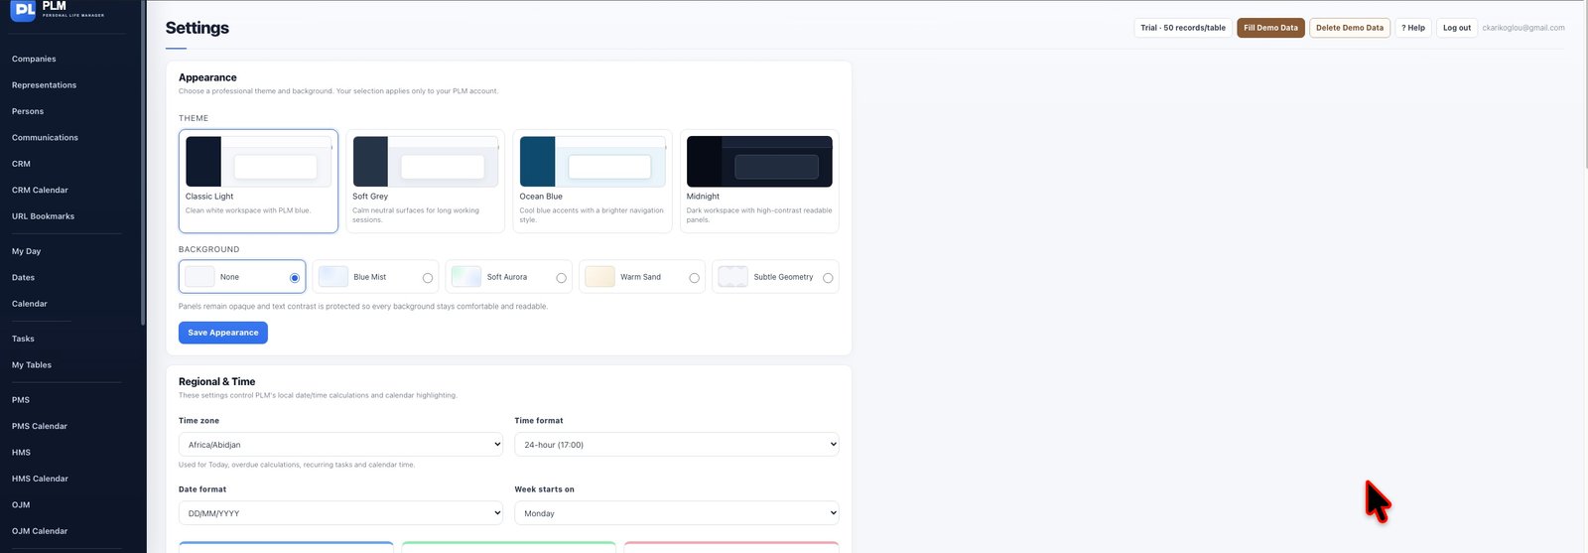Choose the Midnight theme card

759,181
